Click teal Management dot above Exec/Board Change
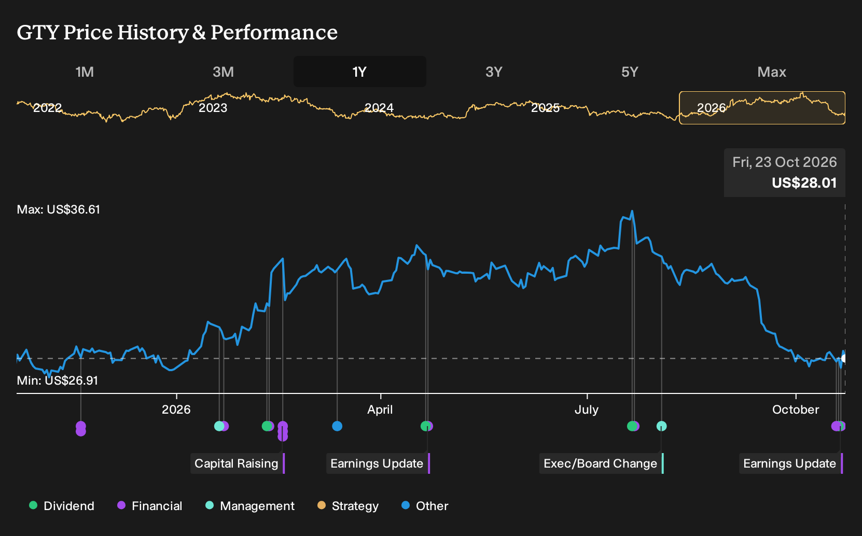This screenshot has height=536, width=862. click(x=662, y=426)
